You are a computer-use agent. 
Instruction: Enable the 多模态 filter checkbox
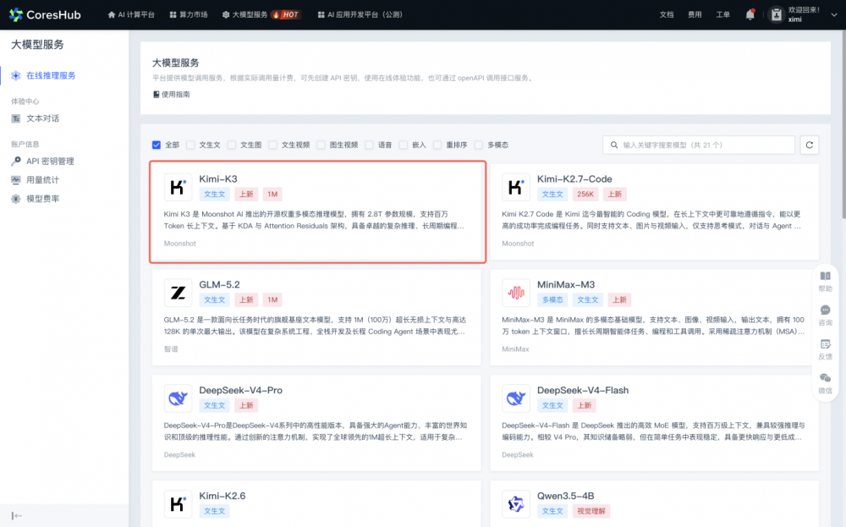[479, 145]
